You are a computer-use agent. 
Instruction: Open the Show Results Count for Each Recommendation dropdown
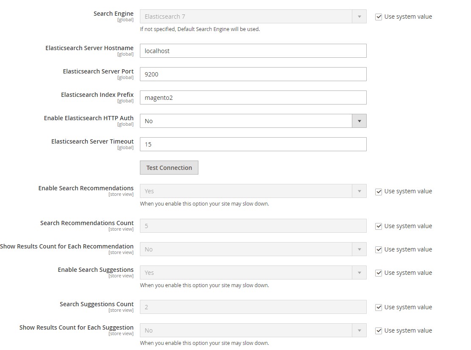tap(360, 249)
